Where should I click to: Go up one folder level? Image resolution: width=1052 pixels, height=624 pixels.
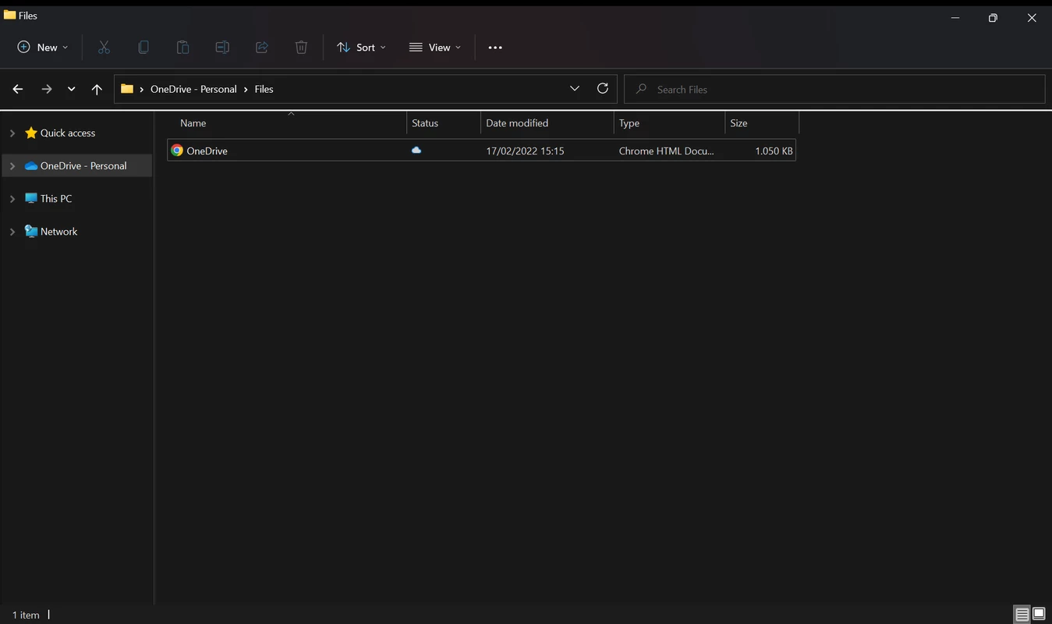click(x=97, y=90)
